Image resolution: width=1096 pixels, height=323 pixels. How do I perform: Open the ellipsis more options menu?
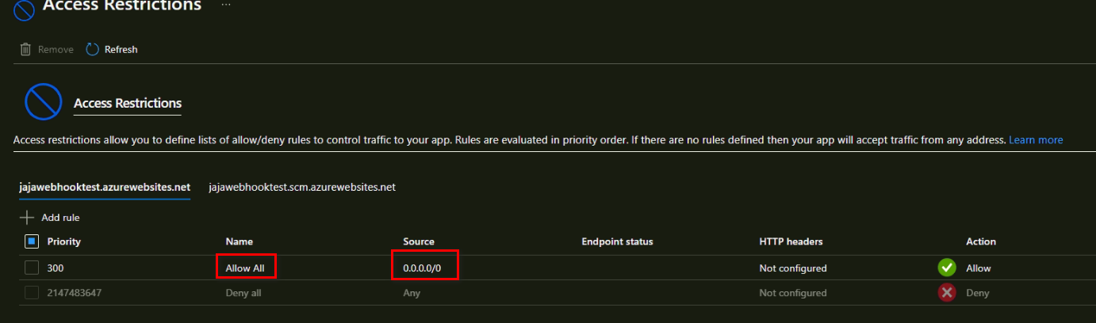226,5
